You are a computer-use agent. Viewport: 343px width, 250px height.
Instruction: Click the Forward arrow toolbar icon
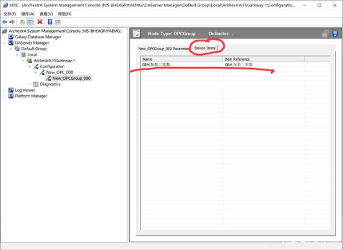(12, 22)
